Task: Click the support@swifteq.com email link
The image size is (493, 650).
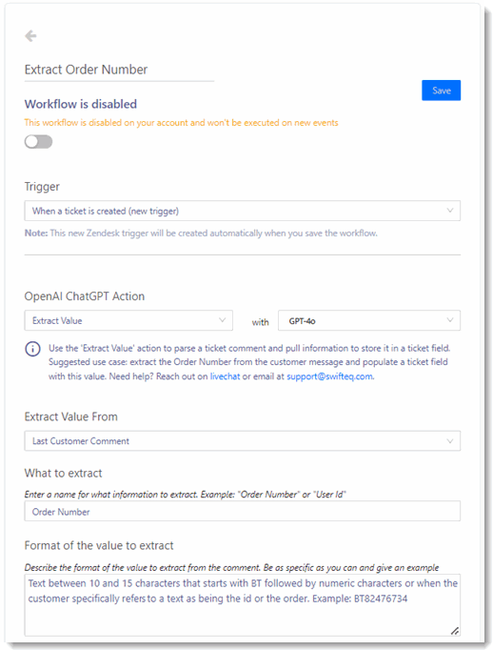Action: [329, 376]
